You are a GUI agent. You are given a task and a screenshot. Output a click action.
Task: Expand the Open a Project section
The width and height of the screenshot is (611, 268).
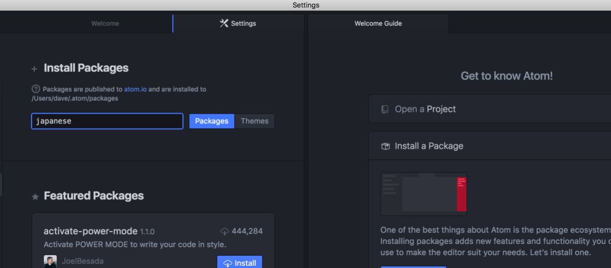(x=489, y=109)
